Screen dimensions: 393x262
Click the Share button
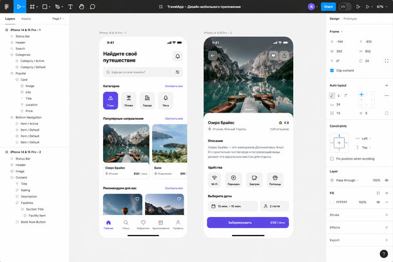[329, 7]
